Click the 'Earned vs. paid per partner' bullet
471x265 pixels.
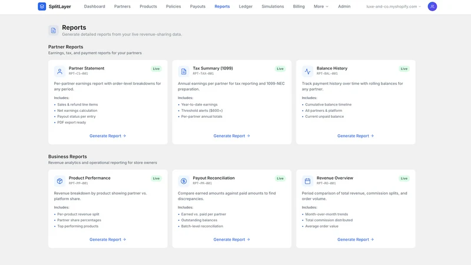pyautogui.click(x=204, y=214)
